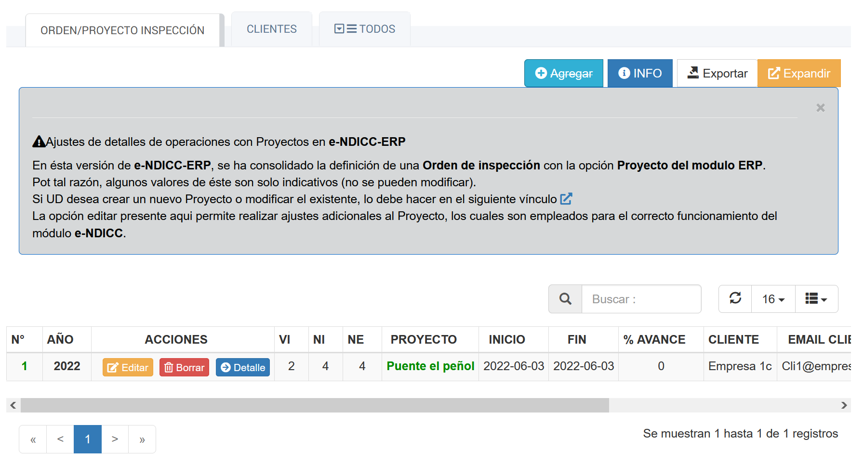Refresh the table with reload icon
The width and height of the screenshot is (864, 464).
(735, 298)
